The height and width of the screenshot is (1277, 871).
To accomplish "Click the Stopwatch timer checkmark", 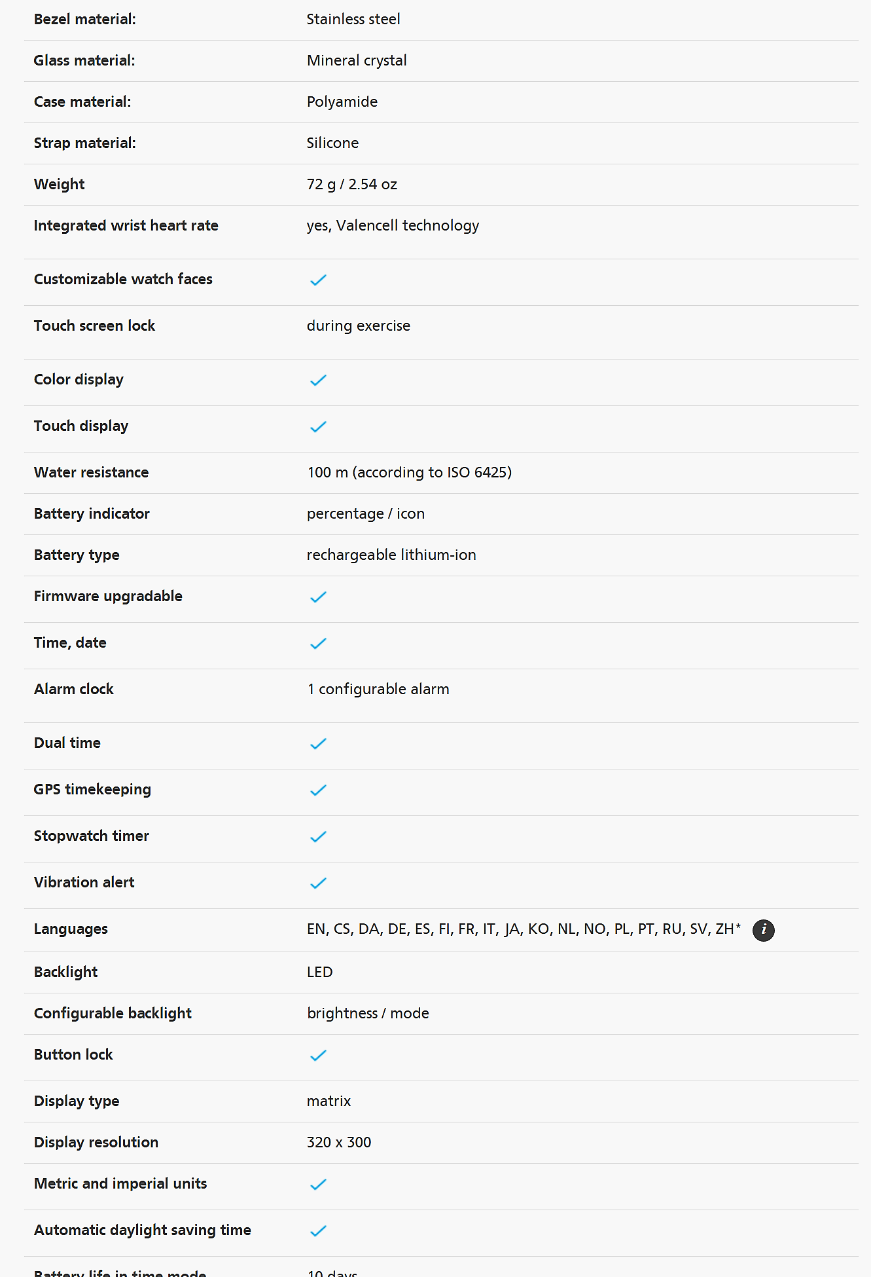I will (x=318, y=837).
